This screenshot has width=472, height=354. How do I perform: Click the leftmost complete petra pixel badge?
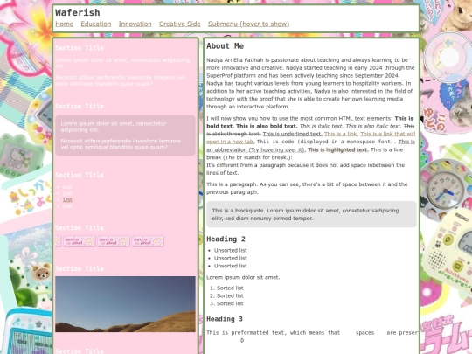[x=80, y=241]
